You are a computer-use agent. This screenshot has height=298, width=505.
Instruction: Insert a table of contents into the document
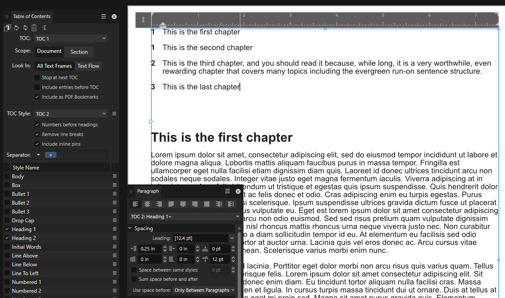[7, 27]
